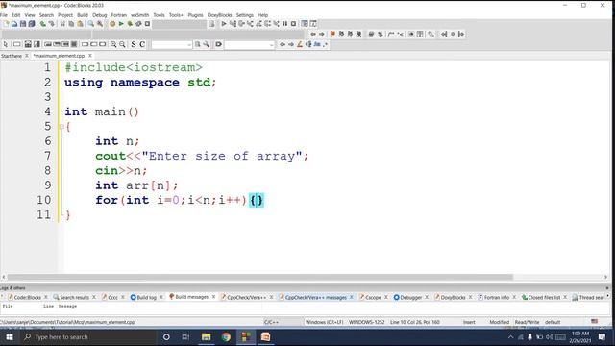The image size is (615, 346).
Task: Collapse the main function fold marker
Action: [x=61, y=127]
